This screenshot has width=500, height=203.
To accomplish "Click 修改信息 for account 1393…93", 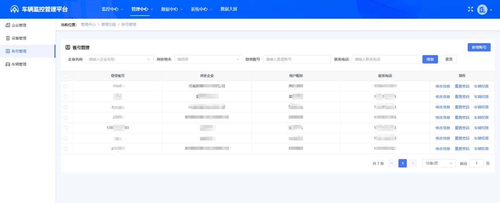I will pos(443,128).
